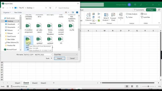Viewport: 162px width, 91px height.
Task: Open Solver in the Analyze group
Action: click(129, 17)
